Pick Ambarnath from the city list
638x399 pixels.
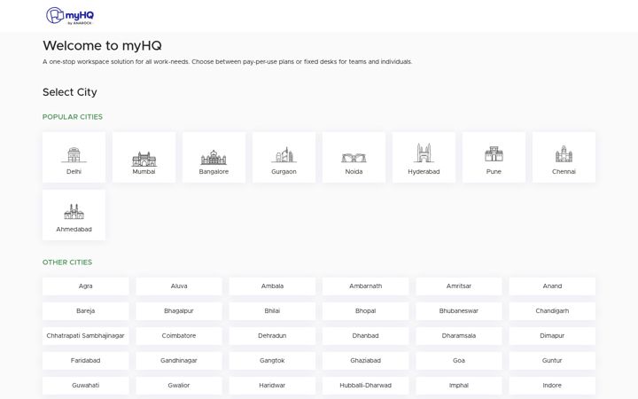365,286
